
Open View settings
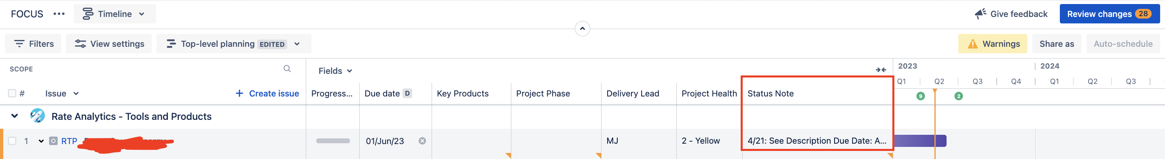(109, 44)
